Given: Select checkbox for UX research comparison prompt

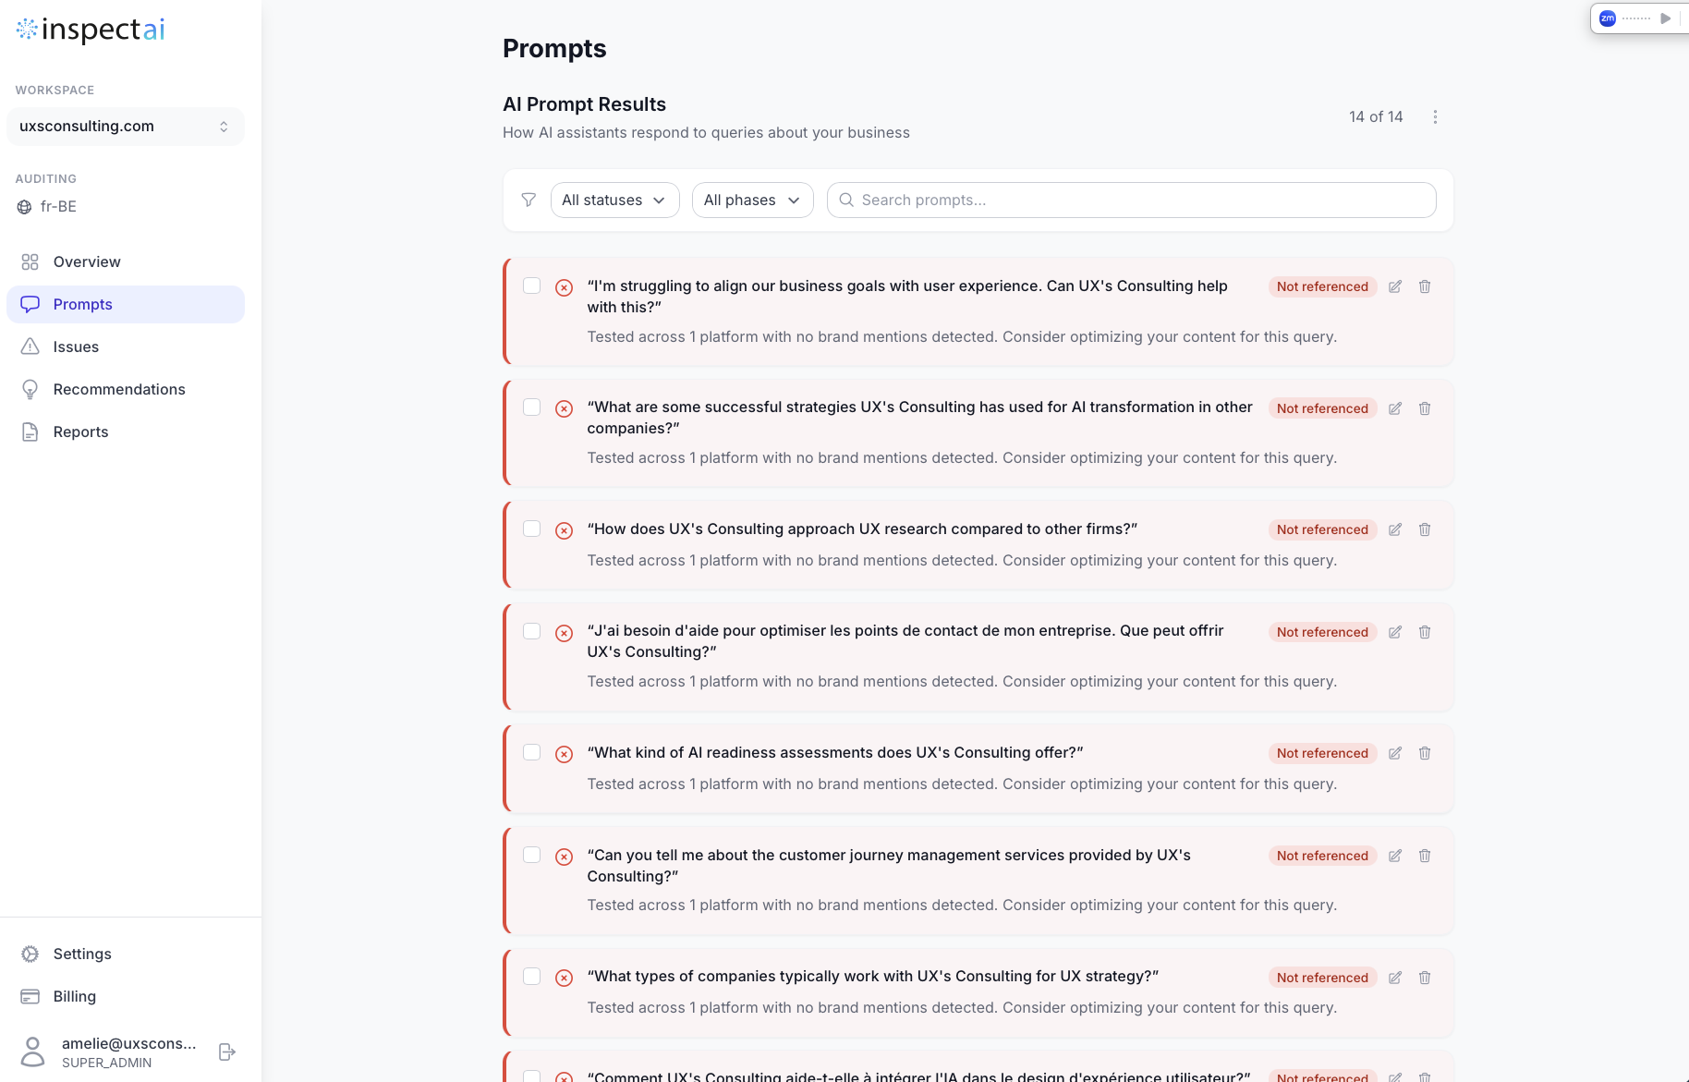Looking at the screenshot, I should pyautogui.click(x=531, y=529).
